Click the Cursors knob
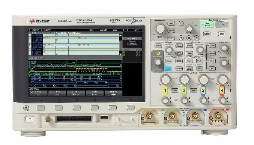This screenshot has height=145, width=254. [x=200, y=50]
